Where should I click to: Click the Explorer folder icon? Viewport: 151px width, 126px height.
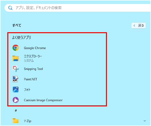tap(16, 58)
